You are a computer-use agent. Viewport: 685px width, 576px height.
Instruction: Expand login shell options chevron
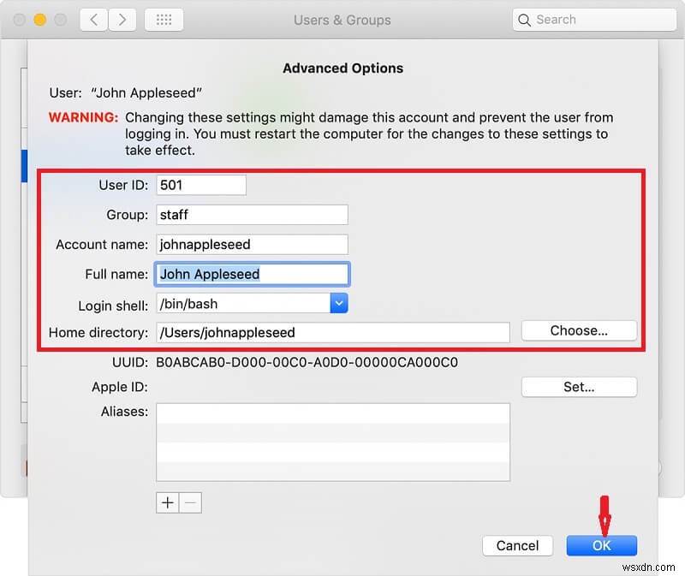click(x=339, y=303)
